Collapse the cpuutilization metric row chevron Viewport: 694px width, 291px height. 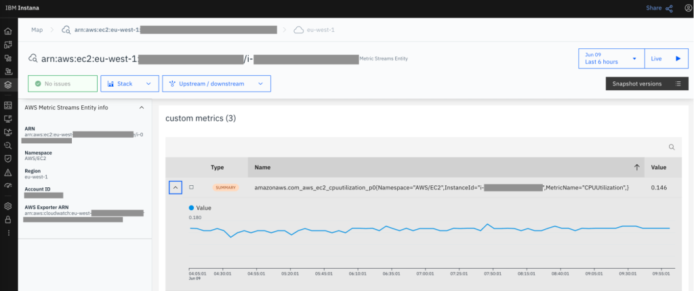pos(176,188)
